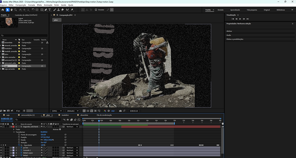296x158 pixels.
Task: Open the show channel color icon
Action: (x=105, y=111)
